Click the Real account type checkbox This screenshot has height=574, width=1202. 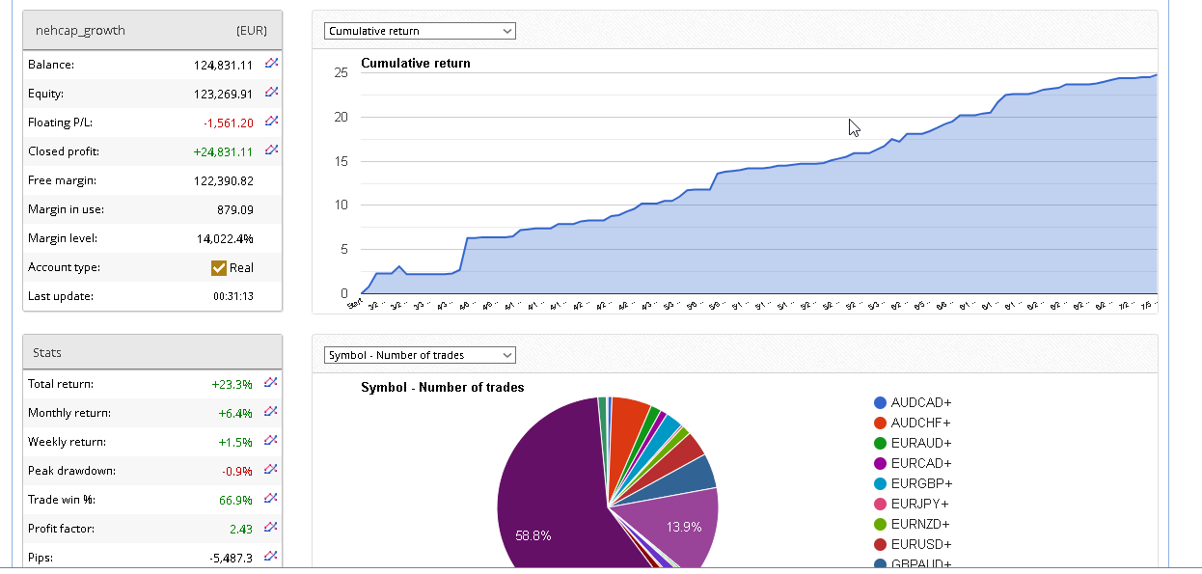coord(219,267)
